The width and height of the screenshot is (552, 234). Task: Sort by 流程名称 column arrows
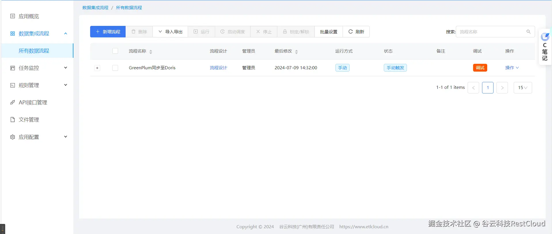(x=151, y=52)
